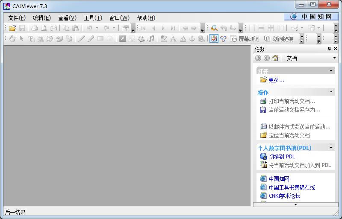Click 切换到 PDL link
This screenshot has height=219, width=342.
[x=282, y=157]
